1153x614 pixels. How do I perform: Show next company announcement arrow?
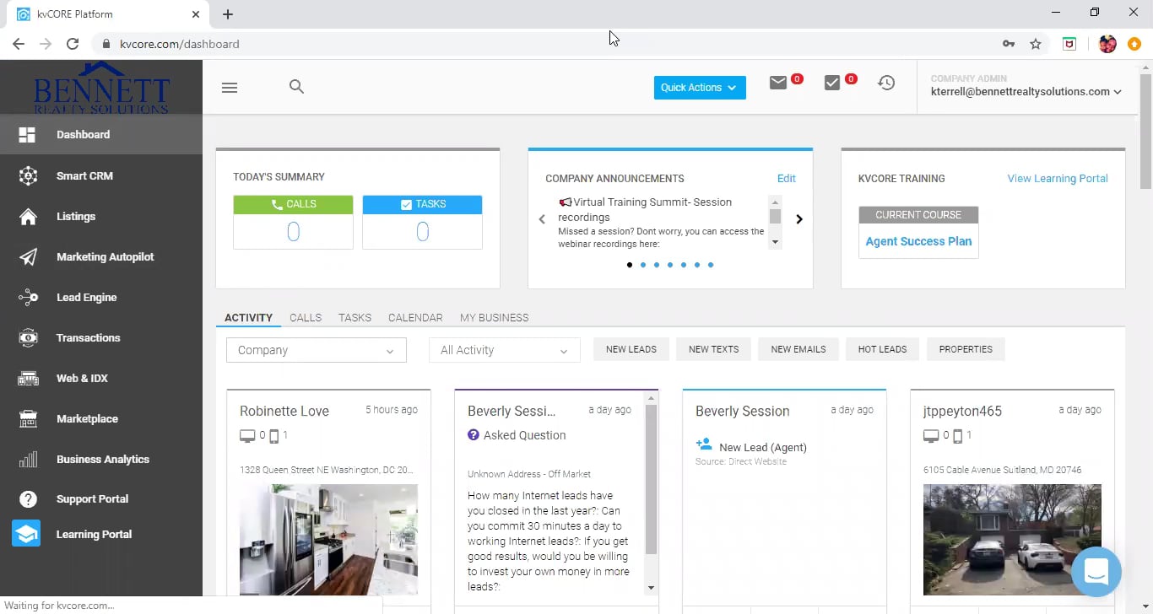point(799,219)
